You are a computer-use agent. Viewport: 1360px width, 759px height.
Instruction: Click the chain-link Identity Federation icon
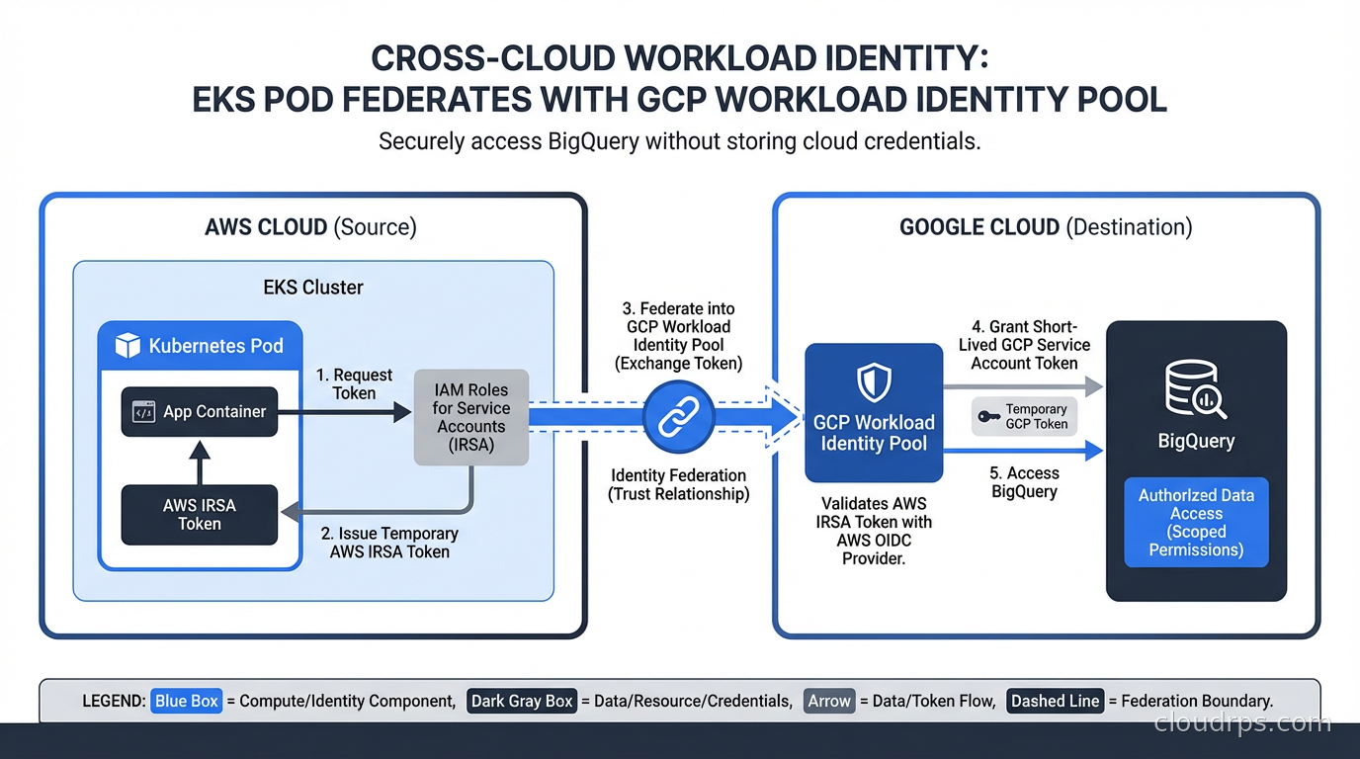679,417
